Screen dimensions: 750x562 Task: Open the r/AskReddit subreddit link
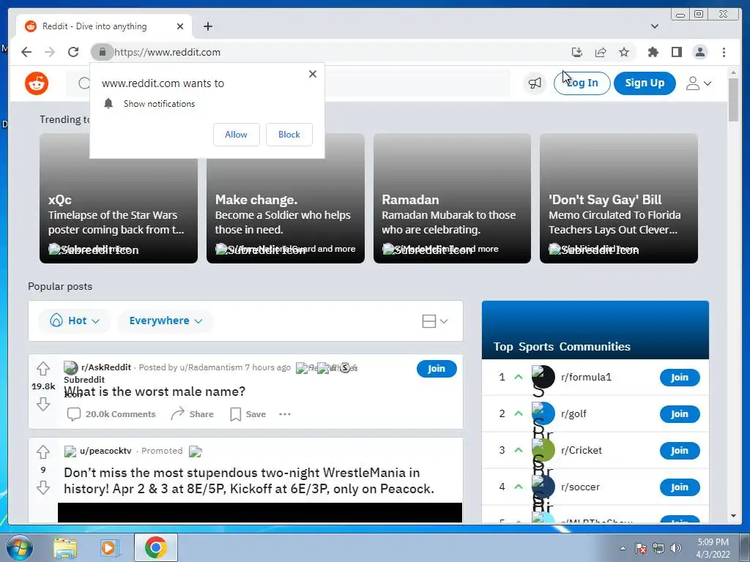[x=105, y=367]
